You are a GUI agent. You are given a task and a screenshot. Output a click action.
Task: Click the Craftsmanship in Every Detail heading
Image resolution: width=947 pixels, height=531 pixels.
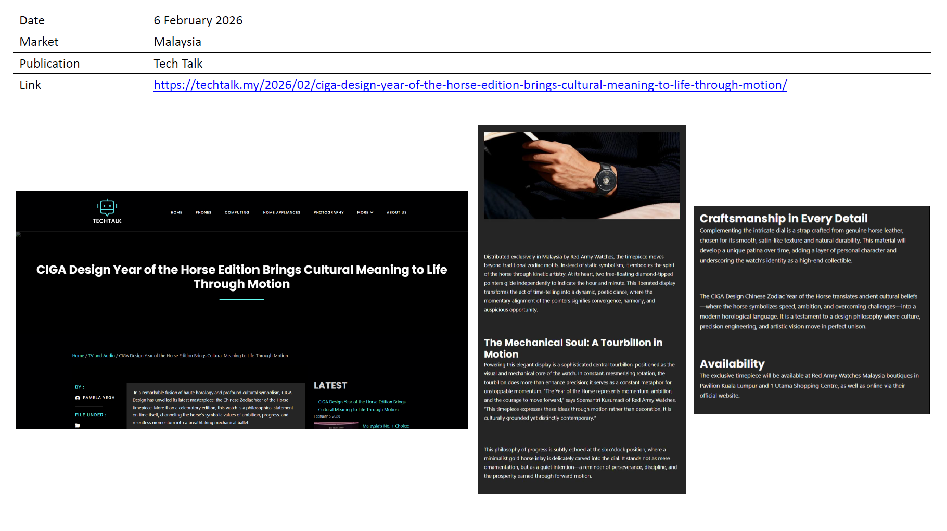[783, 218]
